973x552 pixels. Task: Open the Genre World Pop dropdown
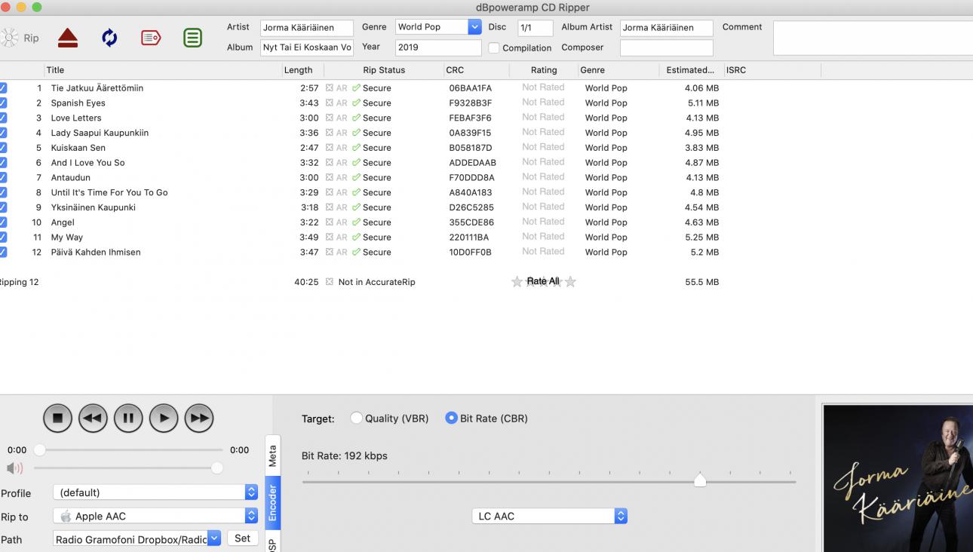[x=474, y=27]
